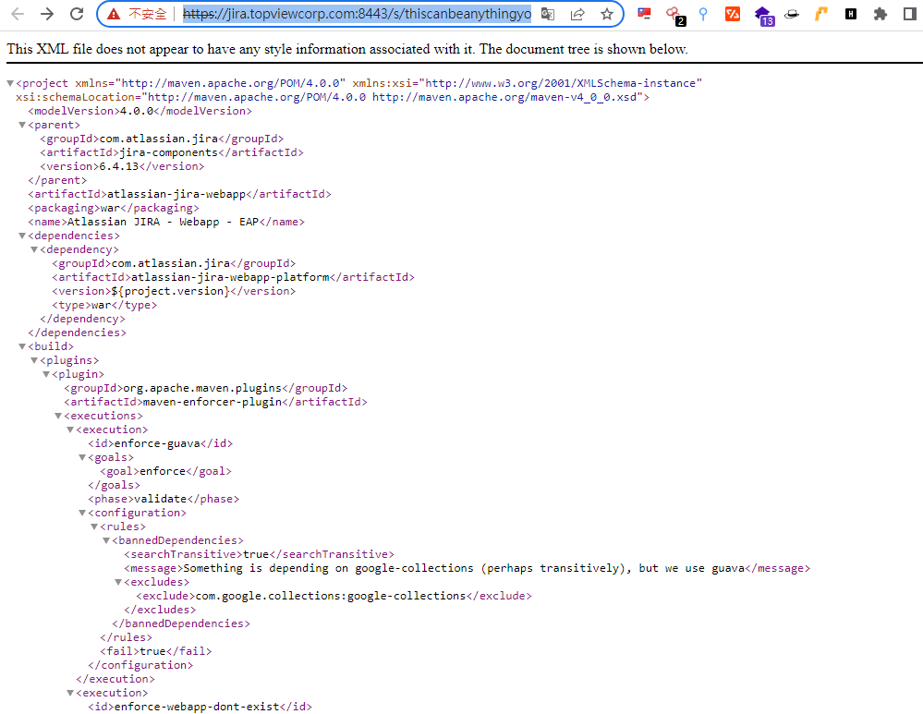
Task: Open the not-secure warning triangle
Action: point(114,14)
